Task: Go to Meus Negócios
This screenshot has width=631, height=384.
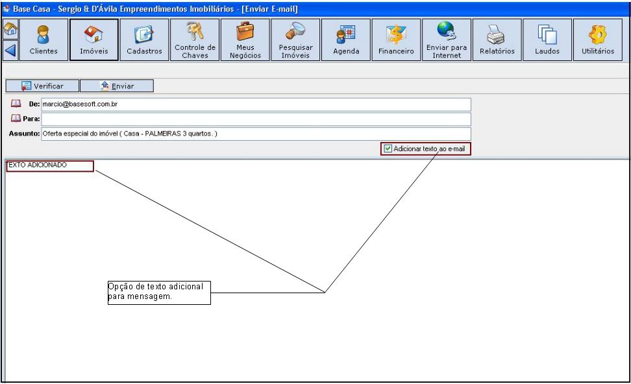Action: click(x=245, y=40)
